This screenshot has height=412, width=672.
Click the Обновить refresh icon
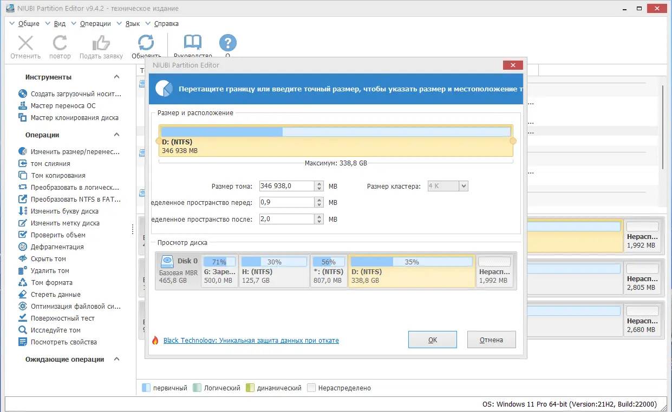(x=146, y=43)
